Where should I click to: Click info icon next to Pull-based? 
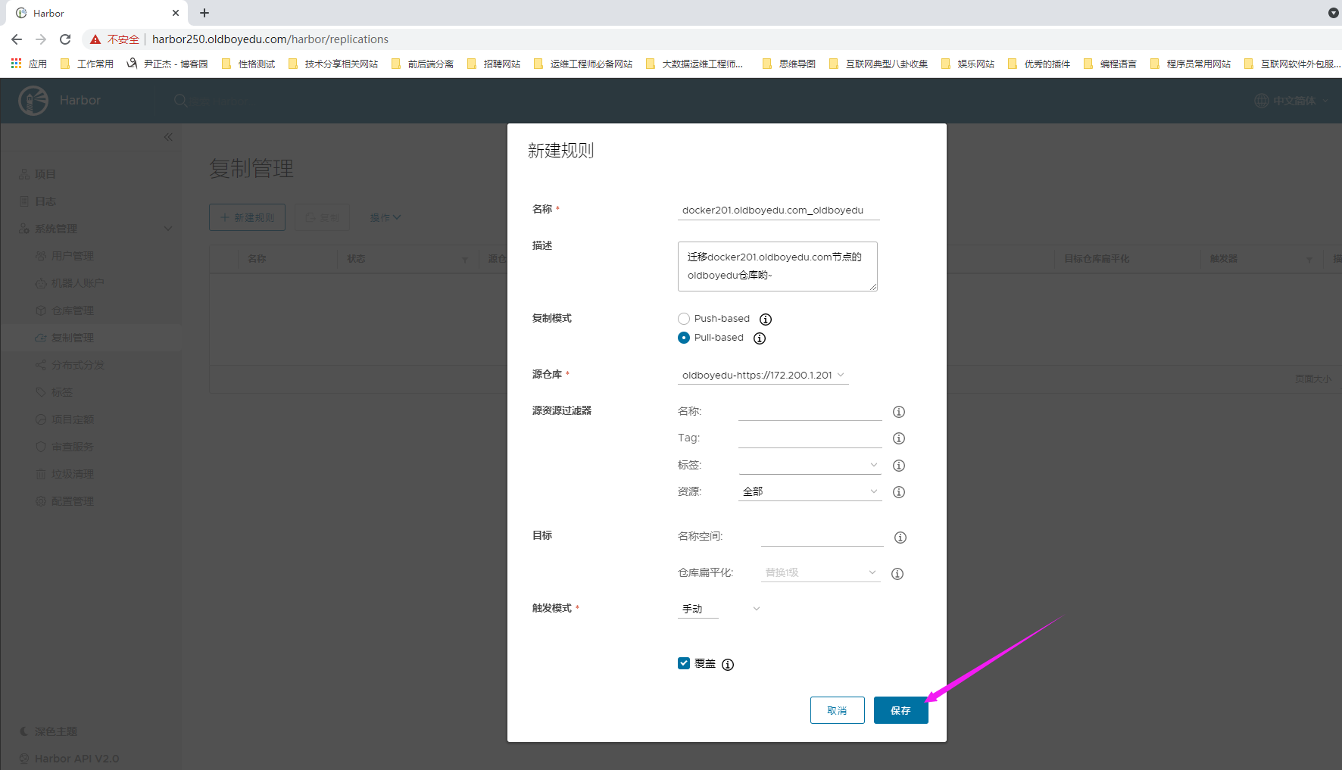point(760,338)
